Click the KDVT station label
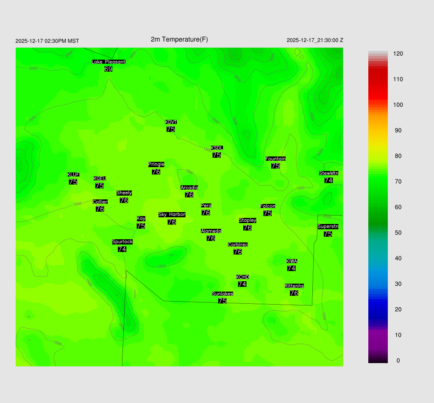 (171, 122)
